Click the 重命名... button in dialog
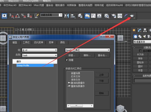Image resolution: width=151 pixels, height=112 pixels. pyautogui.click(x=102, y=55)
